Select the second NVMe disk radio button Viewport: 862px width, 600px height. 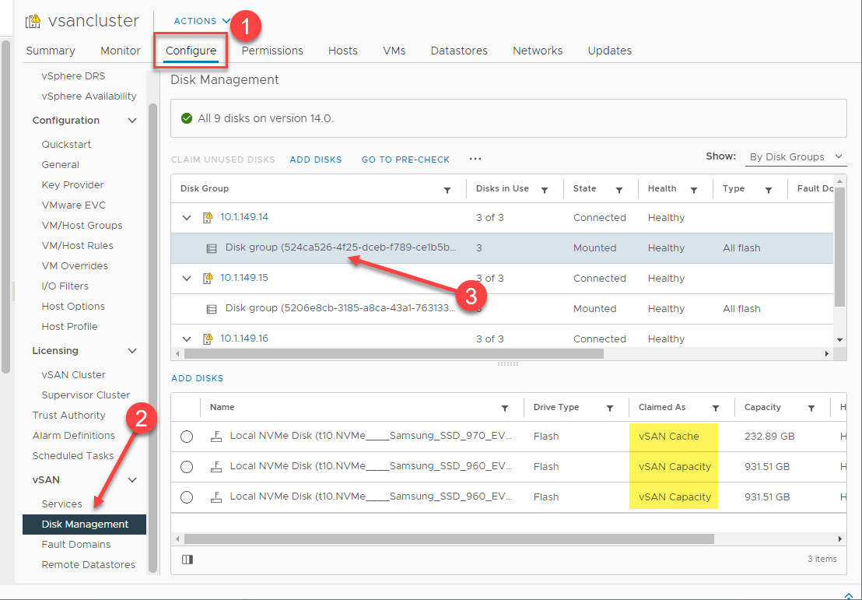187,467
